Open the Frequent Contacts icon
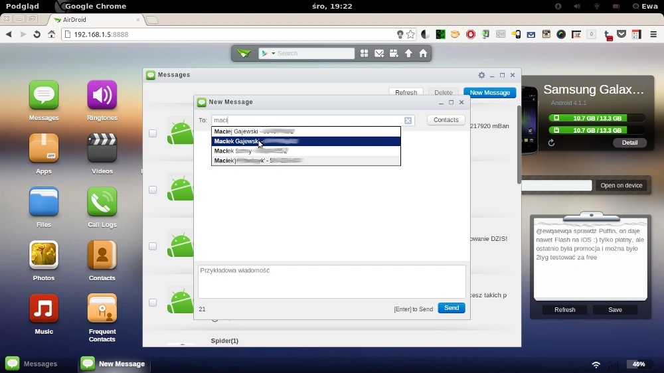Image resolution: width=664 pixels, height=373 pixels. pos(102,308)
